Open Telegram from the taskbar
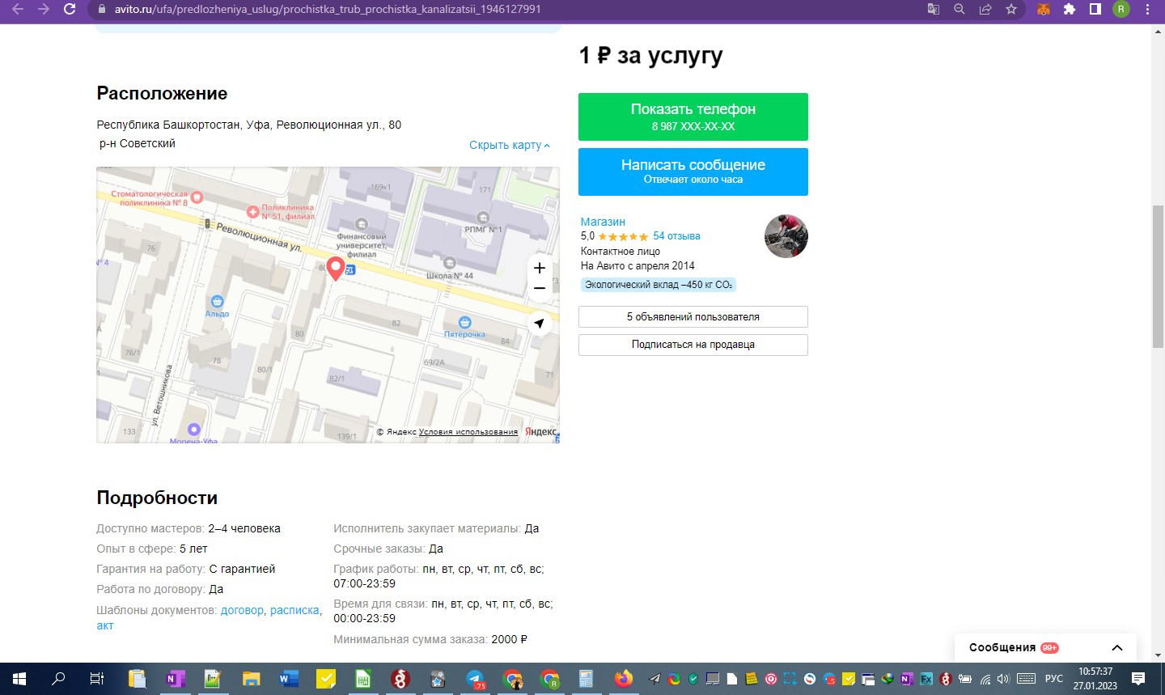The width and height of the screenshot is (1165, 695). tap(476, 679)
